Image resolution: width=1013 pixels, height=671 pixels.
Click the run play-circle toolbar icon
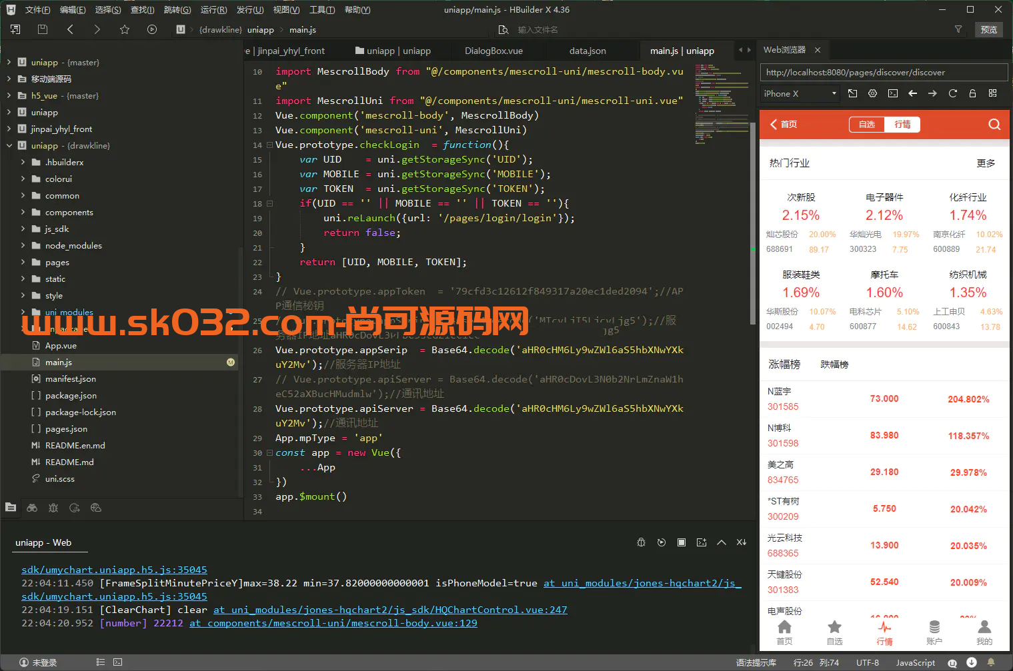click(x=152, y=29)
